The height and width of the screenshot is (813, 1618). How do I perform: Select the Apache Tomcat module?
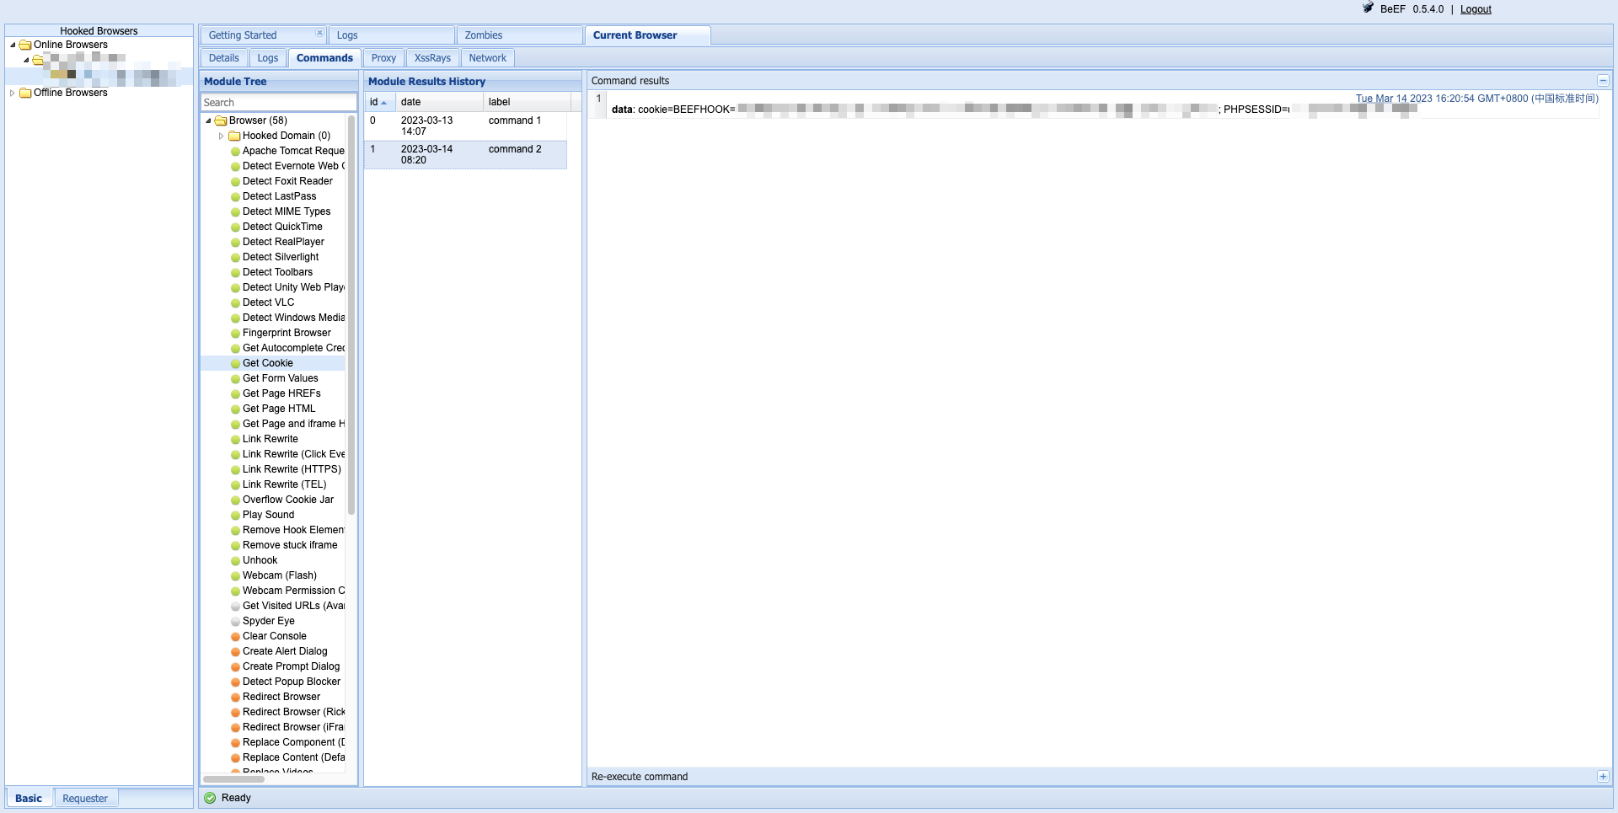point(293,152)
